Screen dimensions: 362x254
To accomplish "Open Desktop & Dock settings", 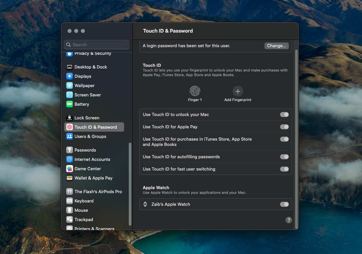I will [94, 67].
